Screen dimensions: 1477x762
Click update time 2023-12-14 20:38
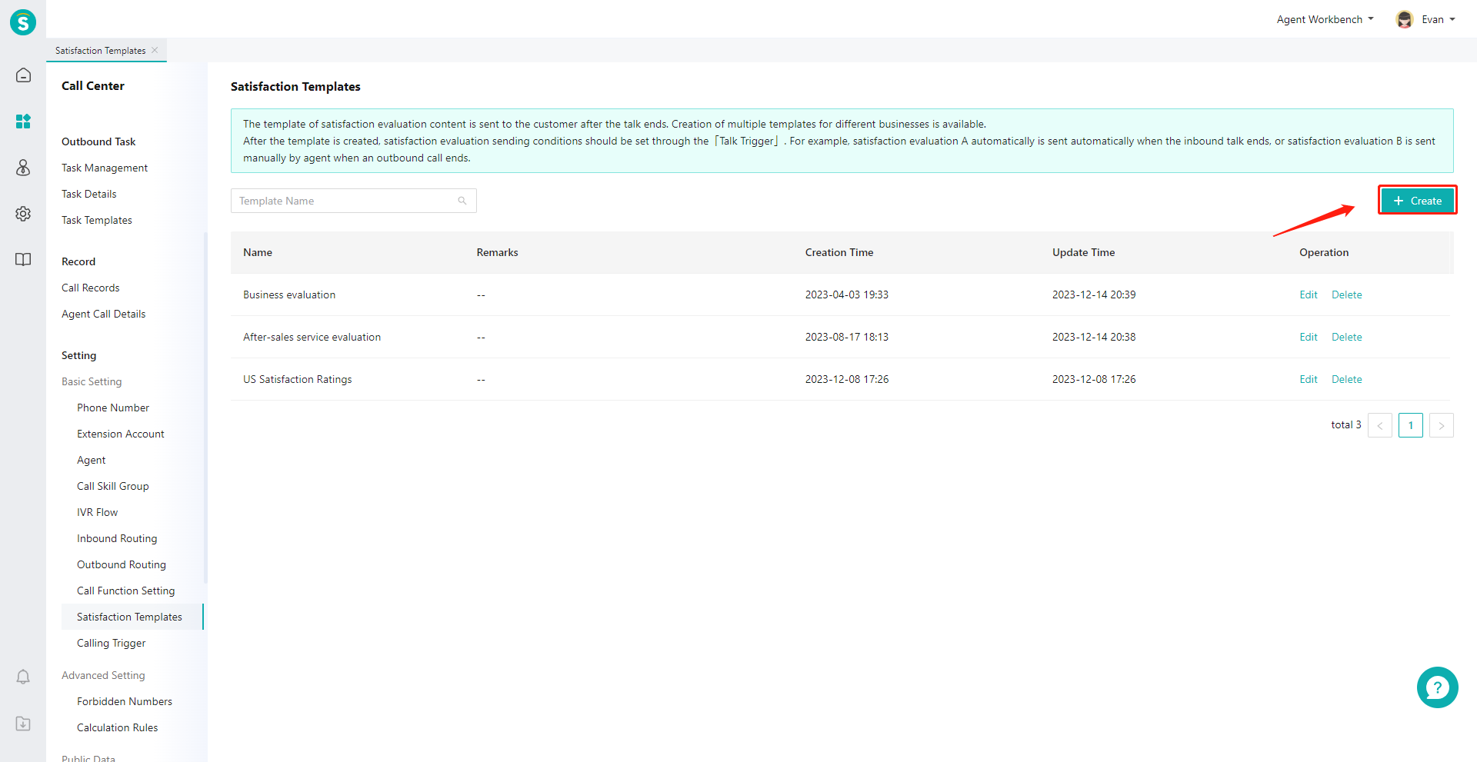coord(1094,337)
